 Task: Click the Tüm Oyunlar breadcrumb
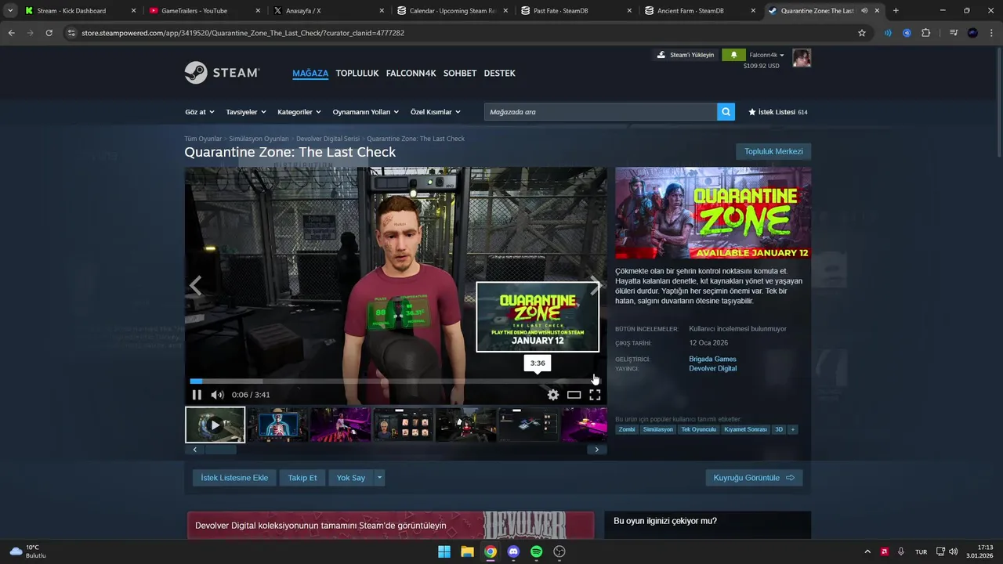pos(203,139)
